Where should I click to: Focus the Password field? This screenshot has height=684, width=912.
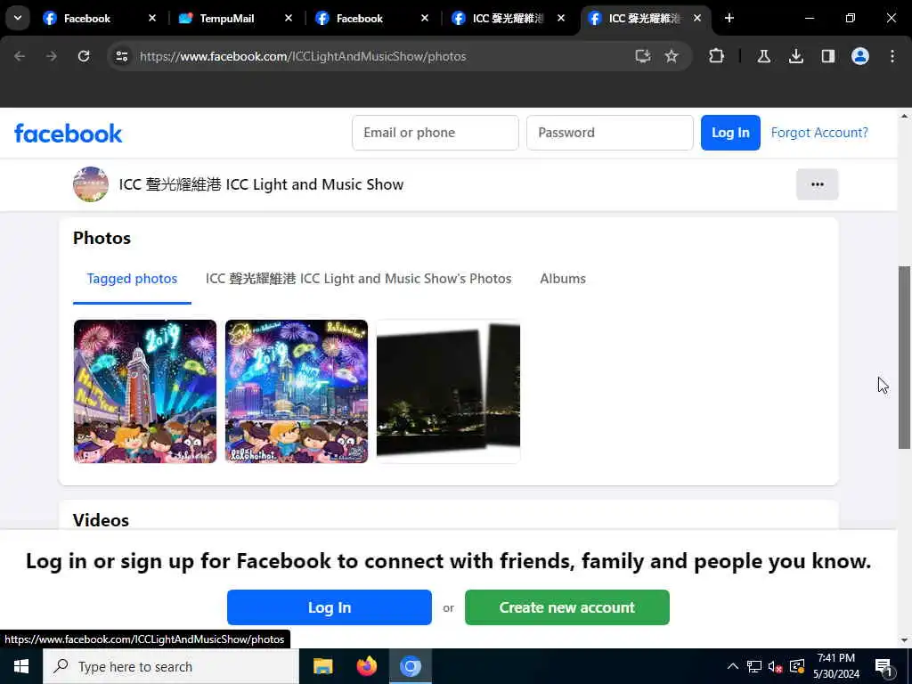coord(609,133)
